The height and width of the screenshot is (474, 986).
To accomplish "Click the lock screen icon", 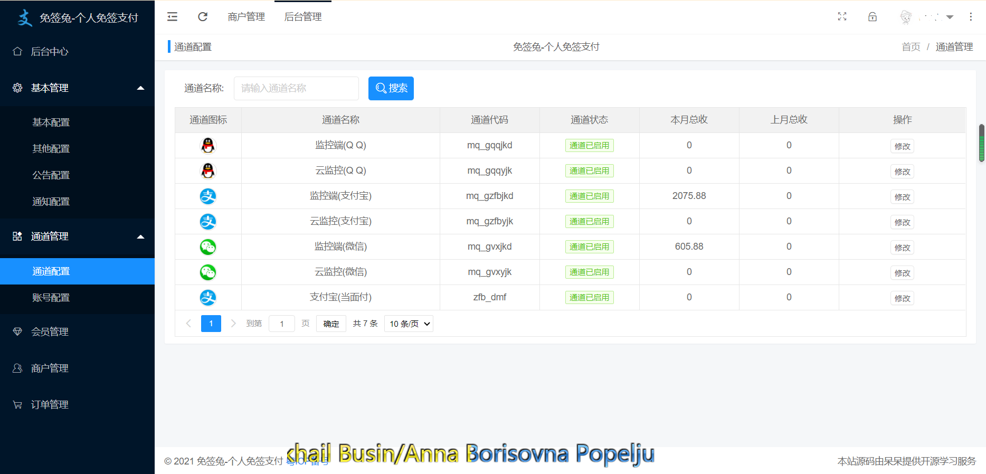I will click(873, 17).
